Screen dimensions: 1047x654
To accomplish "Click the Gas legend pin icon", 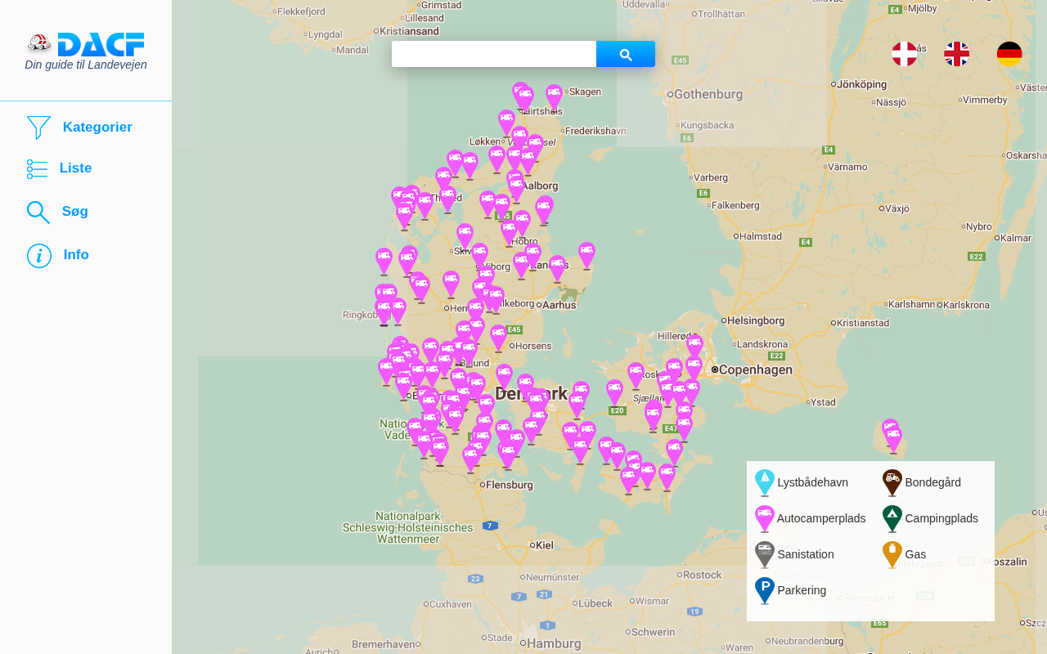I will (x=892, y=555).
